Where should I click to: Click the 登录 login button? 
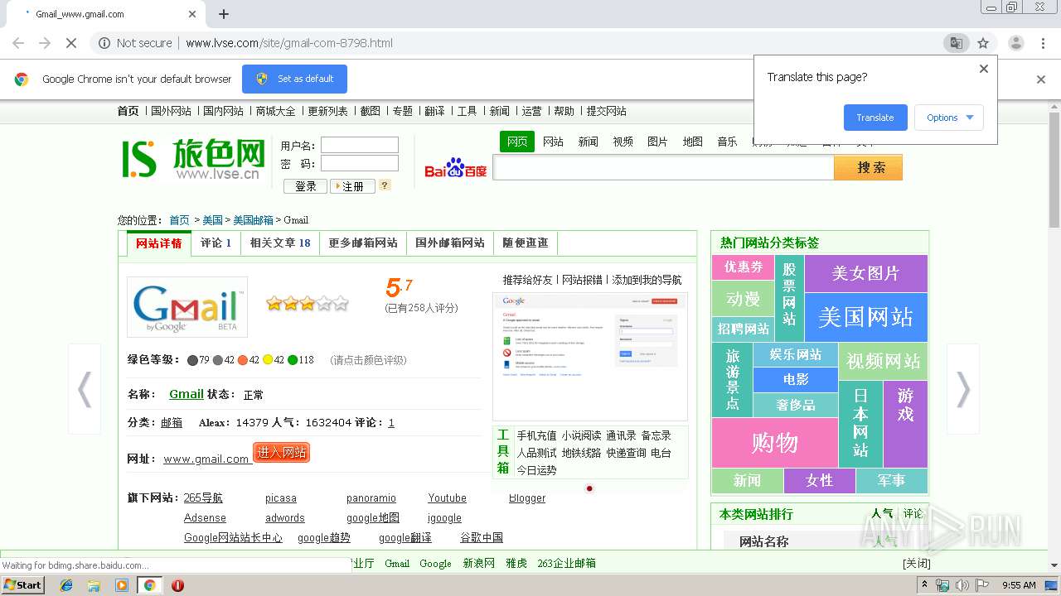[305, 186]
